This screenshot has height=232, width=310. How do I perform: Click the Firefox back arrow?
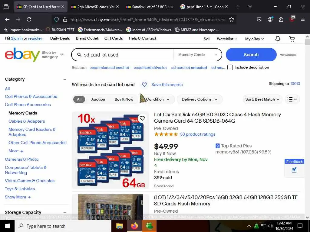(7, 19)
